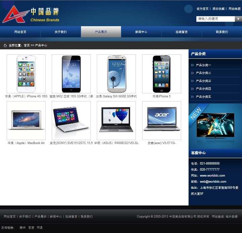This screenshot has width=242, height=233.
Task: Click the 苹果iPhone 5 title link
Action: tap(162, 96)
